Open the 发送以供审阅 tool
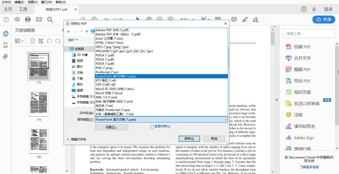Viewport: 339px width, 174px height. [x=303, y=103]
